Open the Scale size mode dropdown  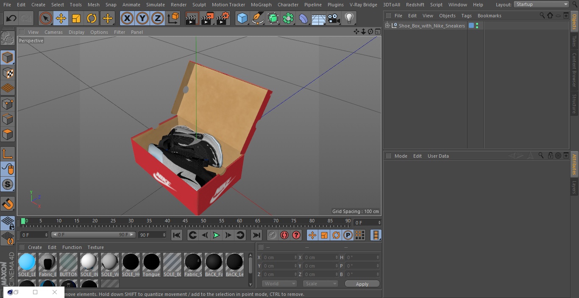320,284
